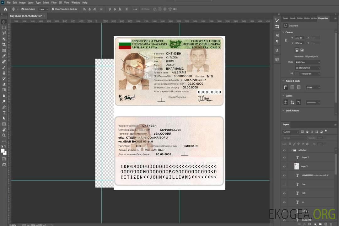Toggle visibility of 'edita text' group
339x226 pixels.
point(284,150)
